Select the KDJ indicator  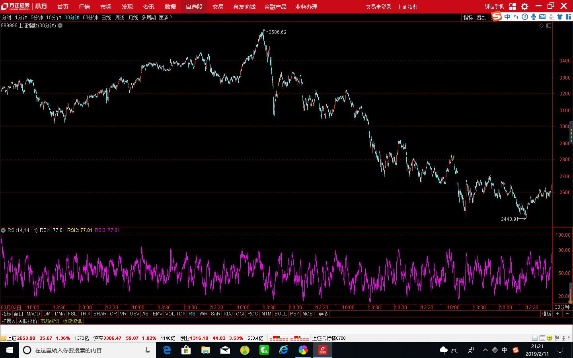[228, 314]
